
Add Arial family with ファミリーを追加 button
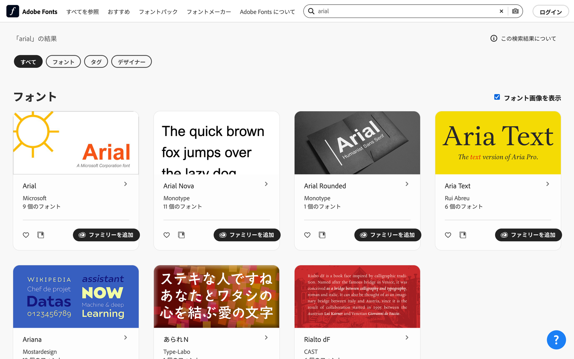(x=106, y=235)
